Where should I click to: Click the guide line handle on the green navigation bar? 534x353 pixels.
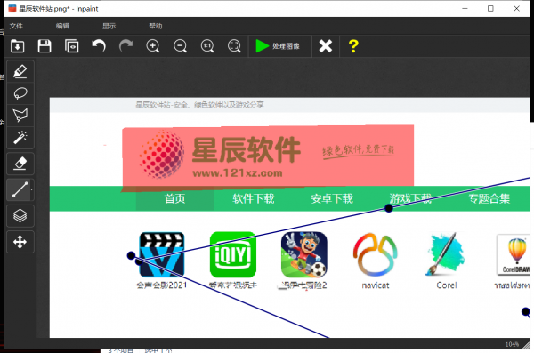(389, 208)
